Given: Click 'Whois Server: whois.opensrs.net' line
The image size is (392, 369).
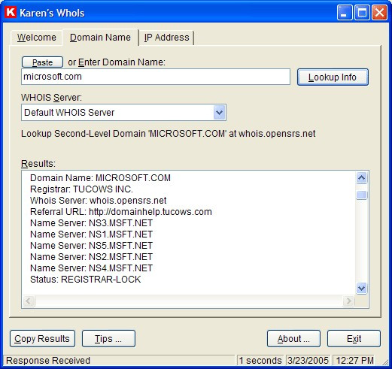Looking at the screenshot, I should tap(99, 201).
